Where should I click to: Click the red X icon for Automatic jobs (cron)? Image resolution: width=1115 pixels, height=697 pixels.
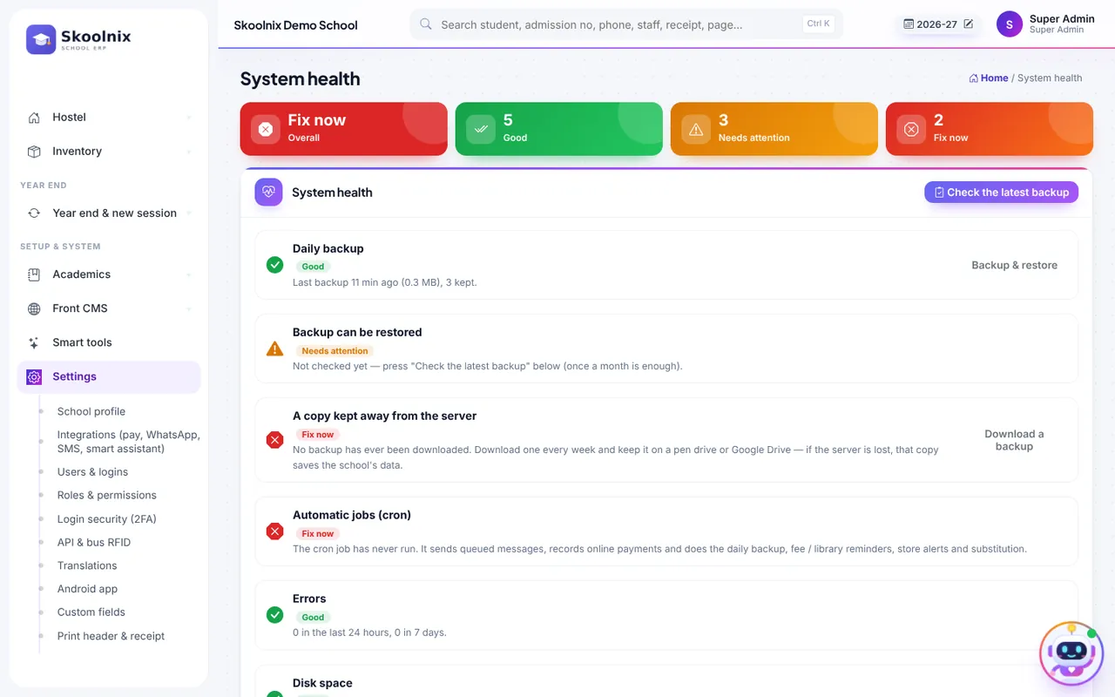(274, 531)
